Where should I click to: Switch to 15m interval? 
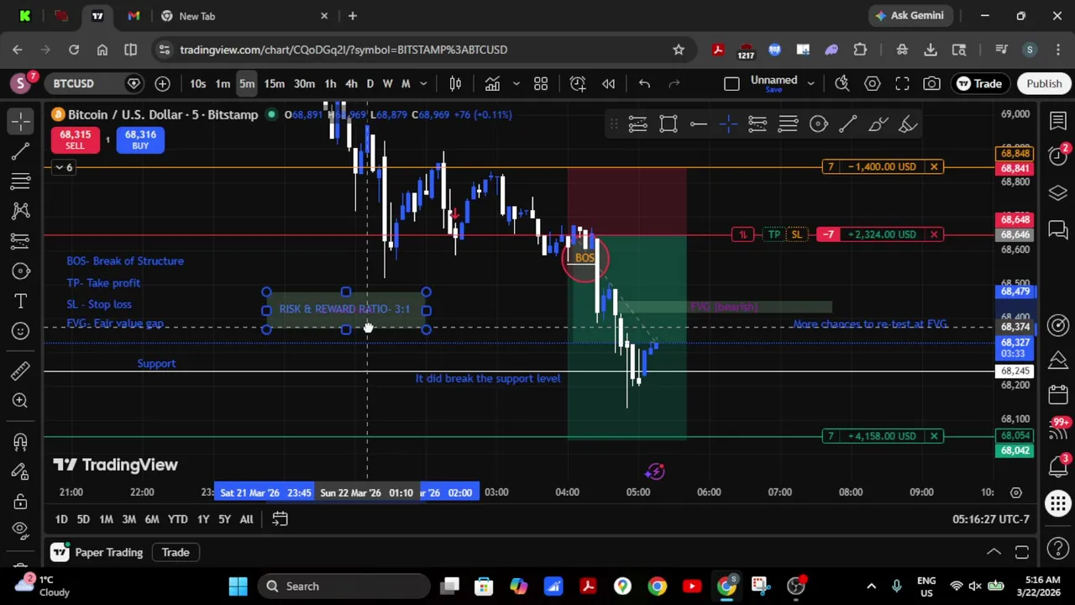tap(275, 83)
